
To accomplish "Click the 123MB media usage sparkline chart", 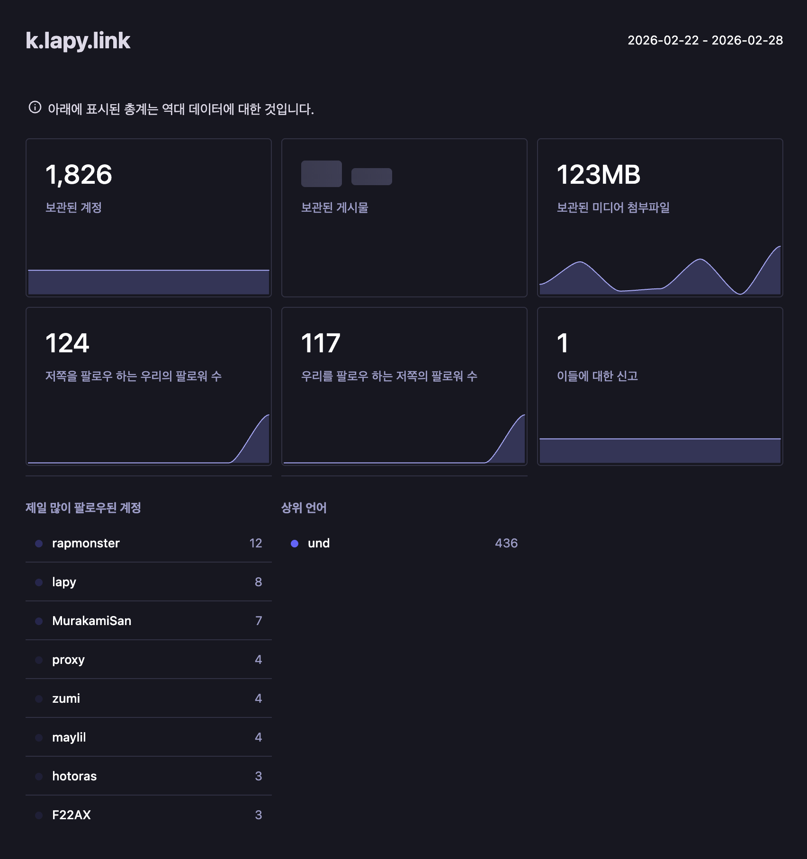I will click(660, 275).
